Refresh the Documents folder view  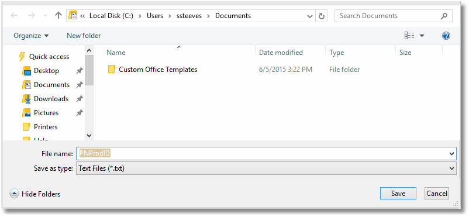point(322,16)
